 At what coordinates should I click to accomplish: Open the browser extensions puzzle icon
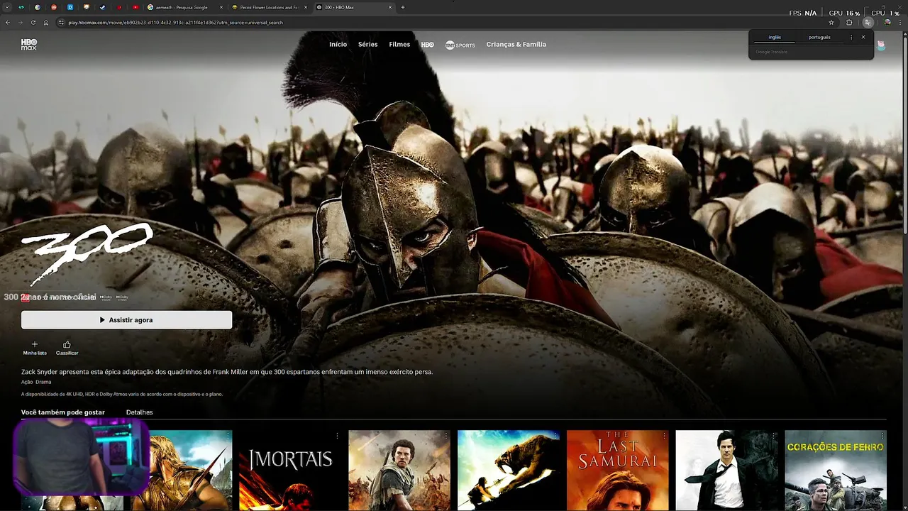849,23
